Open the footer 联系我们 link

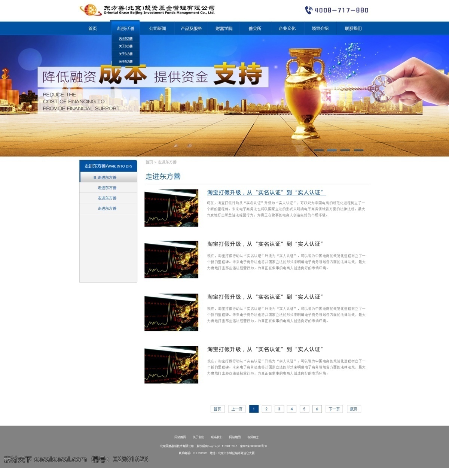[x=217, y=437]
